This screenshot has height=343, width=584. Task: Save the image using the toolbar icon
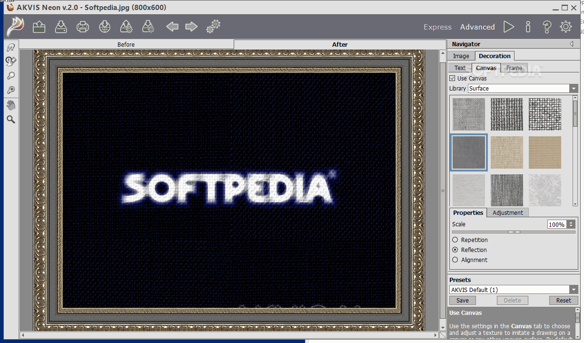[61, 27]
